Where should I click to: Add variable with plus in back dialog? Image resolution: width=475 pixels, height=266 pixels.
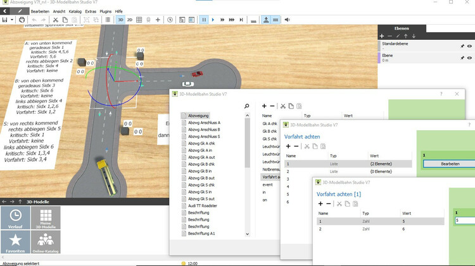click(264, 106)
